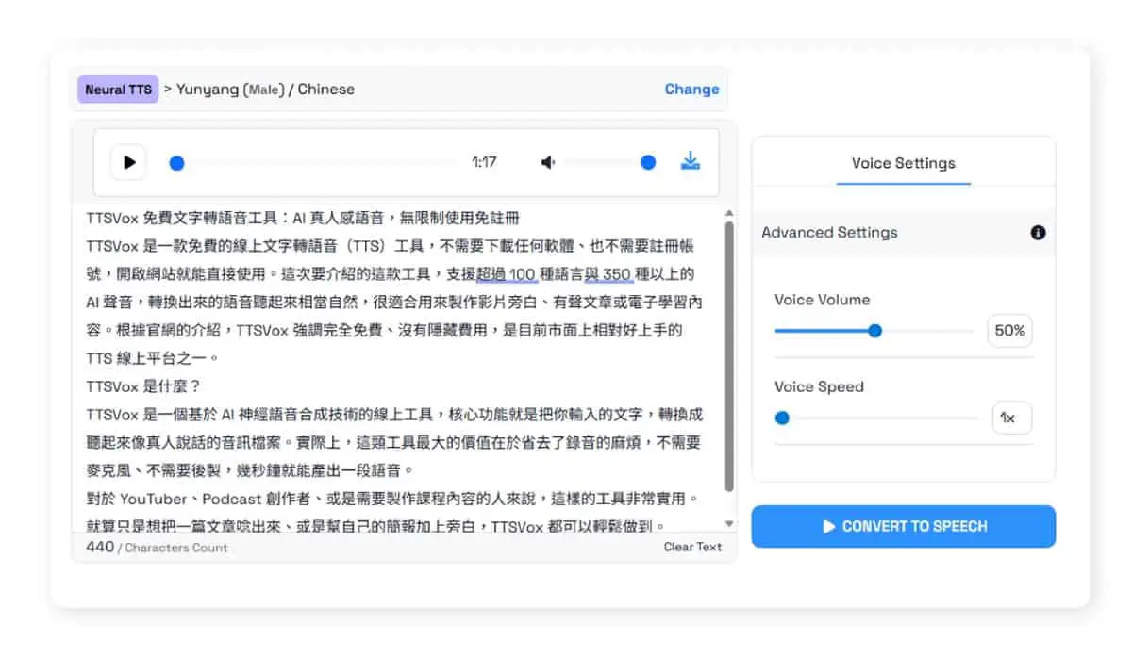Expand the Advanced Settings section
This screenshot has width=1132, height=656.
click(903, 232)
